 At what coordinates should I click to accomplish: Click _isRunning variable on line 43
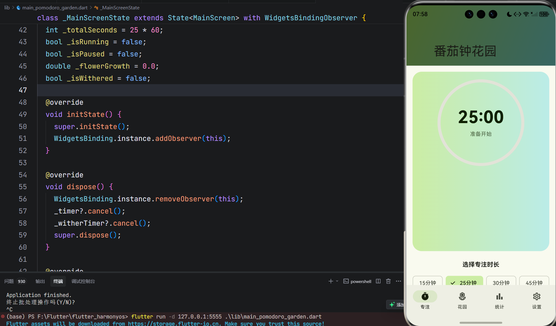pyautogui.click(x=88, y=42)
